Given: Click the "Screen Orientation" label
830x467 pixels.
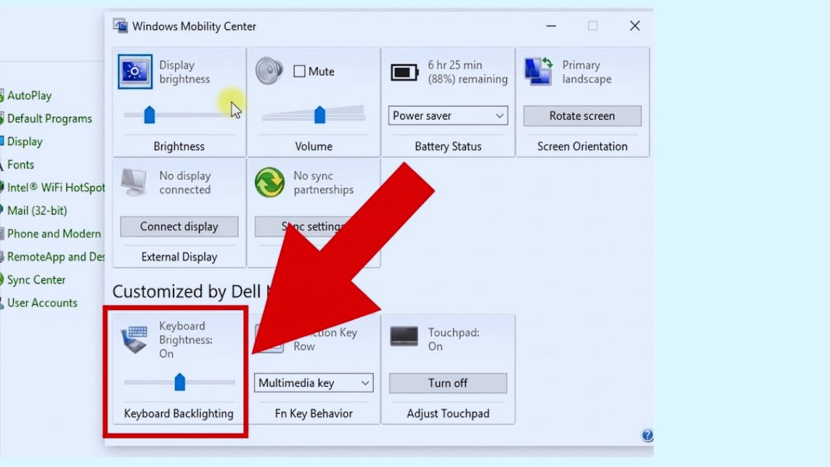Looking at the screenshot, I should point(582,147).
